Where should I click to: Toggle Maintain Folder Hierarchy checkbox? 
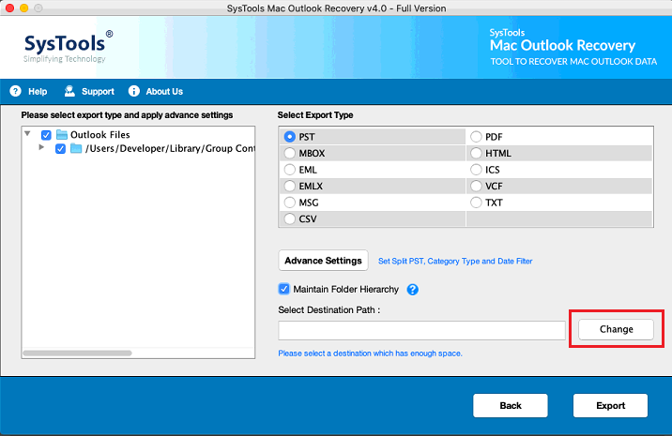pyautogui.click(x=284, y=289)
